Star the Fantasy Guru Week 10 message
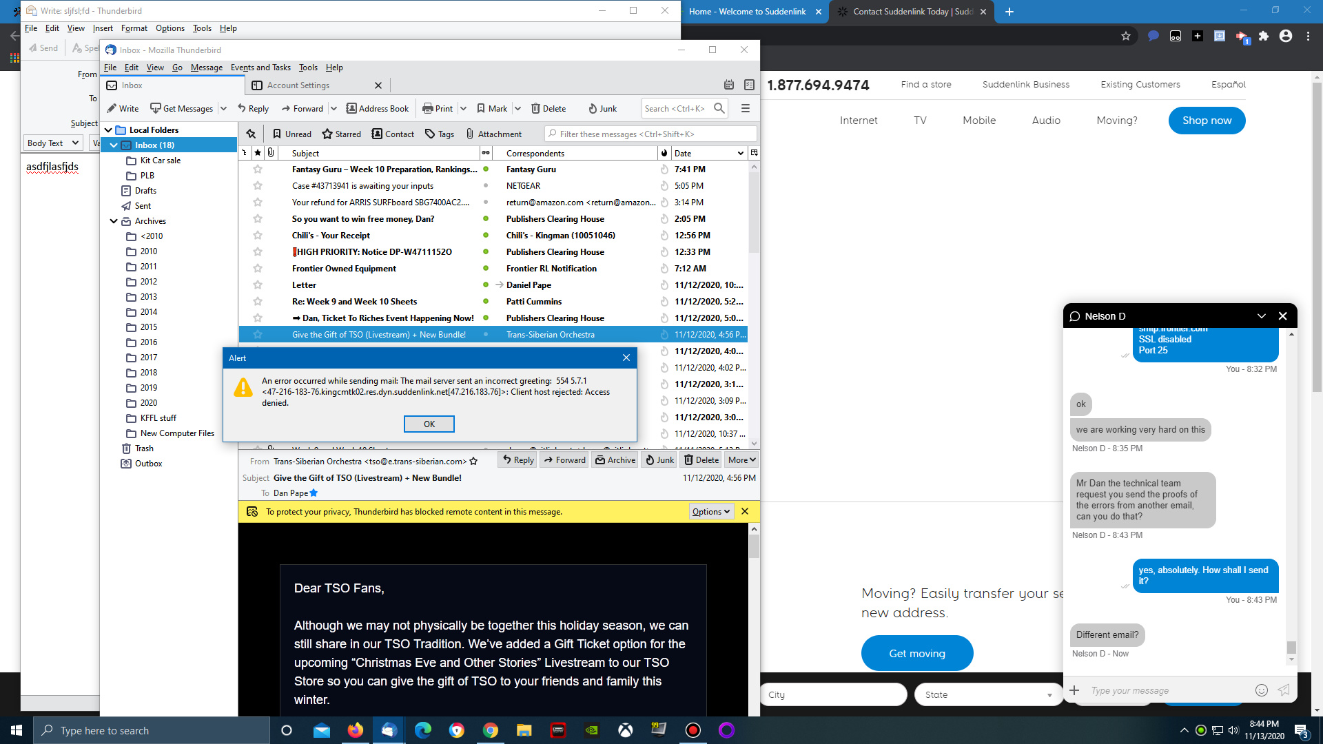This screenshot has width=1323, height=744. point(258,169)
